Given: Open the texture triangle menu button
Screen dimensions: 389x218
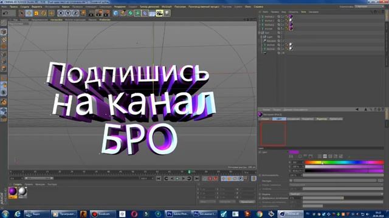Looking at the screenshot, I should (291, 180).
